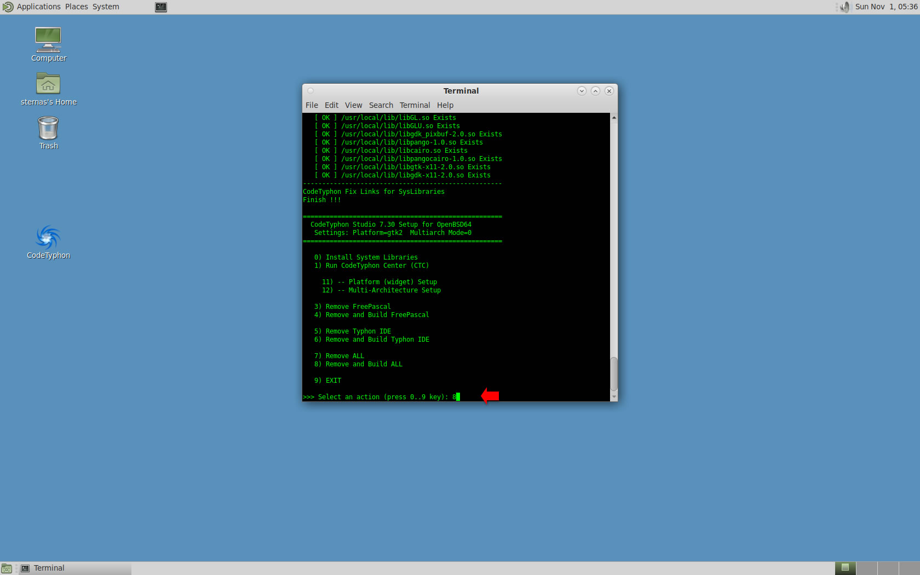920x575 pixels.
Task: Open the Terminal window's File menu
Action: click(x=312, y=105)
